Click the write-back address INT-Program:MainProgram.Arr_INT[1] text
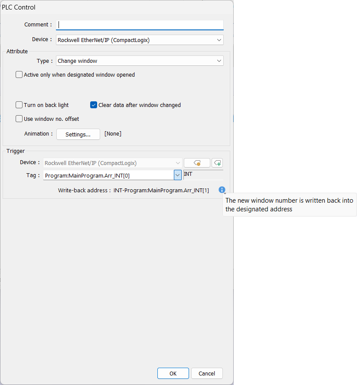The image size is (362, 385). pyautogui.click(x=161, y=191)
